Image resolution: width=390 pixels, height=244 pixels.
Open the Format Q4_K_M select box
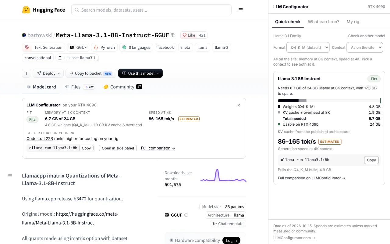308,48
